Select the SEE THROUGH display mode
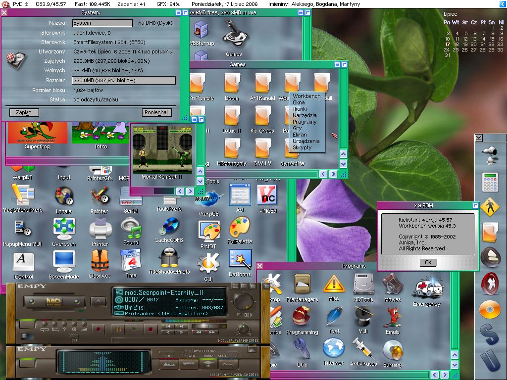The image size is (507, 380). [x=228, y=365]
